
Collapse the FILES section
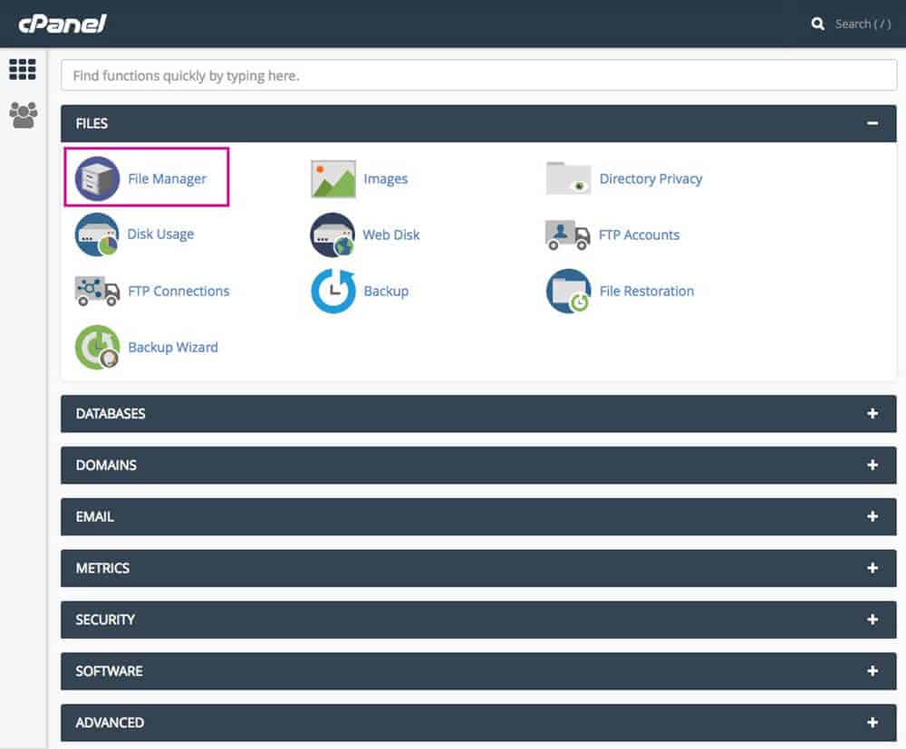tap(872, 122)
